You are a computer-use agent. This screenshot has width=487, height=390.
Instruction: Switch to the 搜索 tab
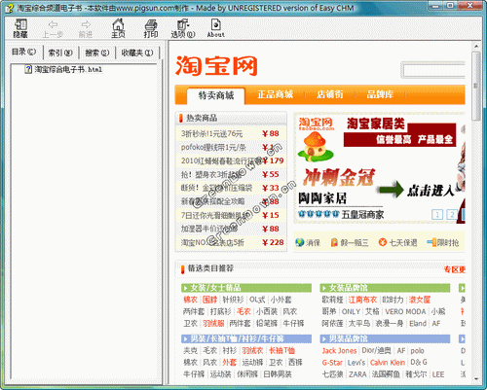click(97, 53)
